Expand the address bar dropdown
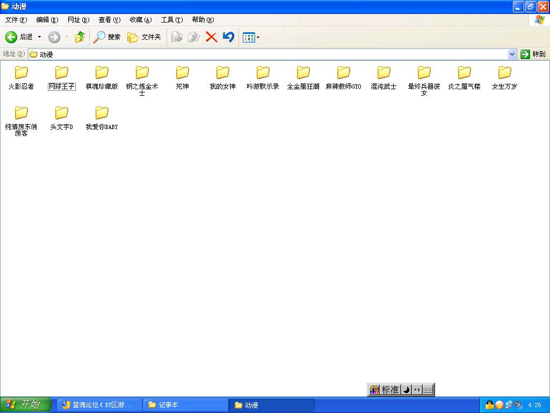This screenshot has height=413, width=550. pos(512,54)
